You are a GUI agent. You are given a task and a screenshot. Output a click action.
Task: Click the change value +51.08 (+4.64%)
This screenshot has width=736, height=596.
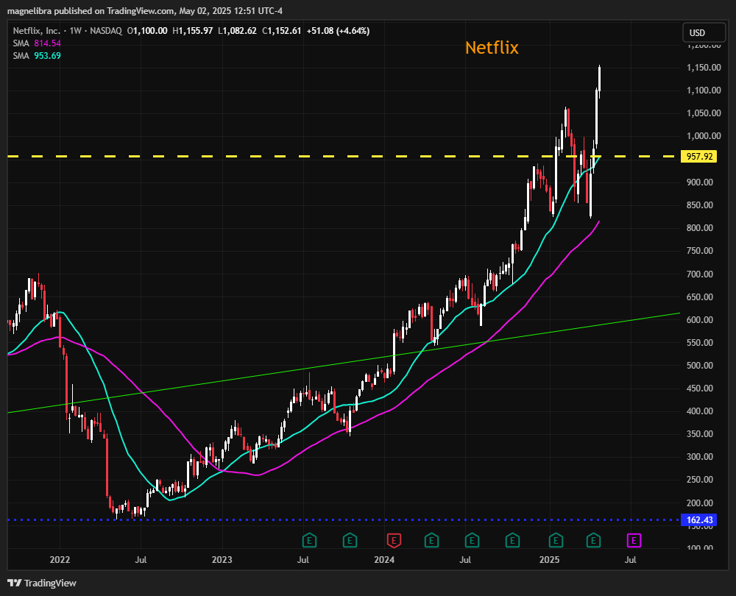tap(338, 31)
